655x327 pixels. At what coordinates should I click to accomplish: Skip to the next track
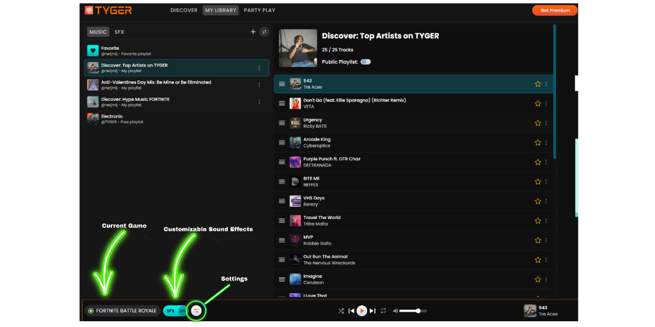pos(373,311)
